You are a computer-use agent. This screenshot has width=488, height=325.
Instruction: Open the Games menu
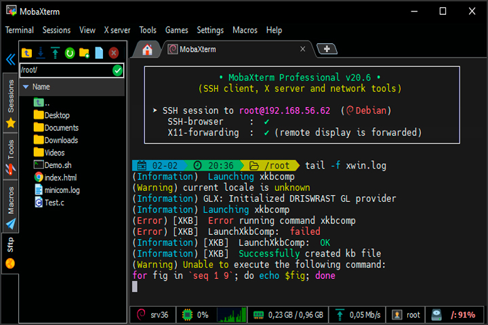[x=176, y=30]
